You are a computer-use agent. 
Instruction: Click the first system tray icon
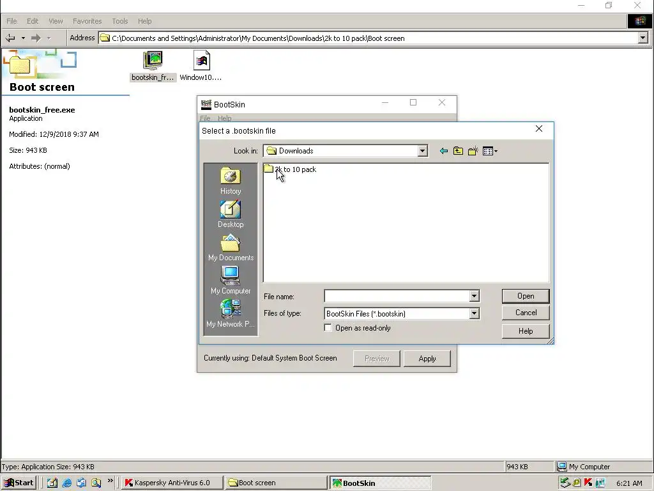tap(565, 483)
